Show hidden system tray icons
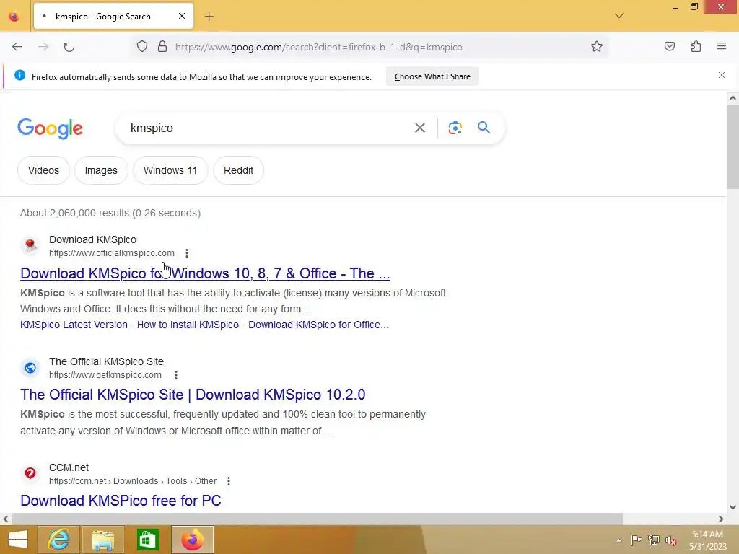 618,540
